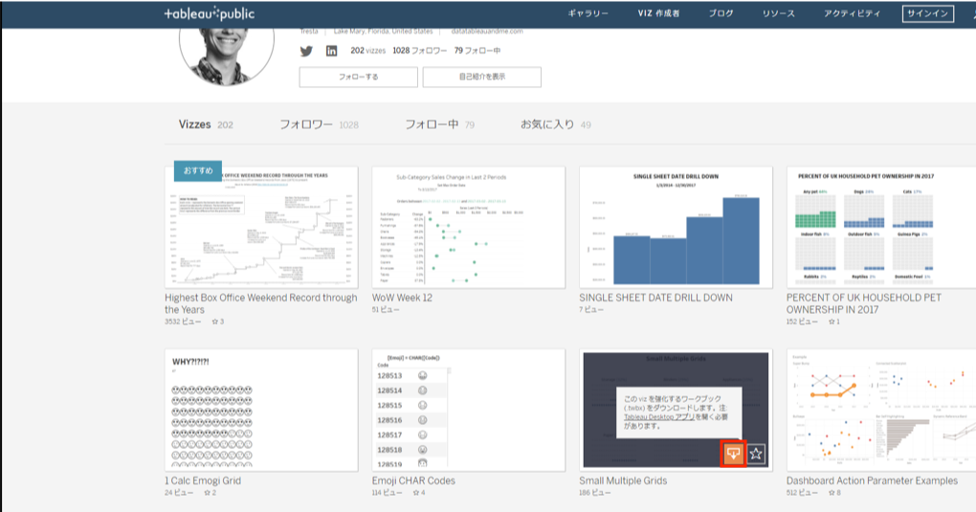
Task: Click the WoW Week 12 title
Action: click(x=402, y=298)
